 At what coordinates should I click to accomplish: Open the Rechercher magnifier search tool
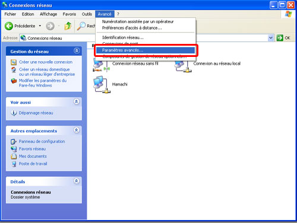(x=81, y=26)
